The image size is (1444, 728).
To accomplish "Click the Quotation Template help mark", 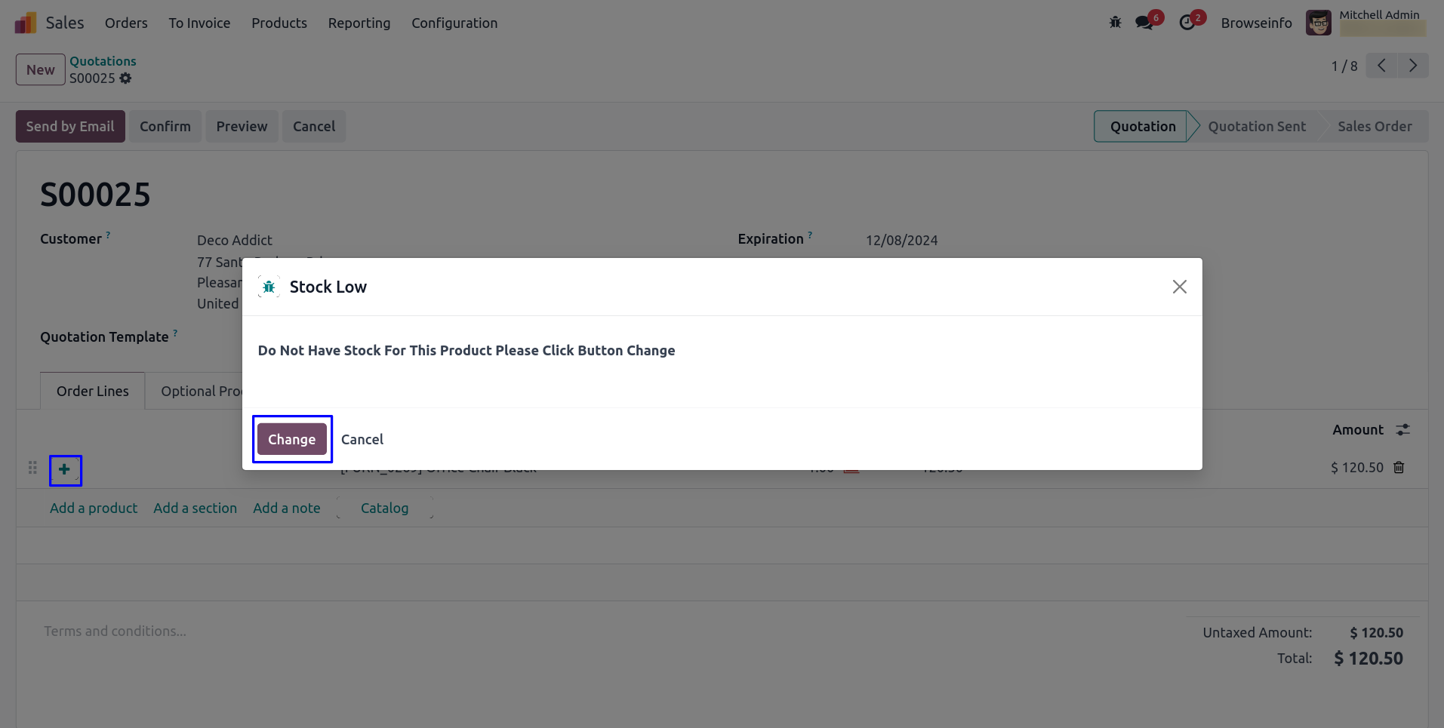I will [x=175, y=333].
